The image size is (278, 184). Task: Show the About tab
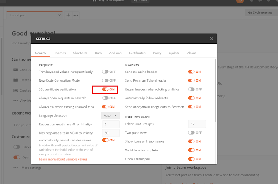point(192,53)
